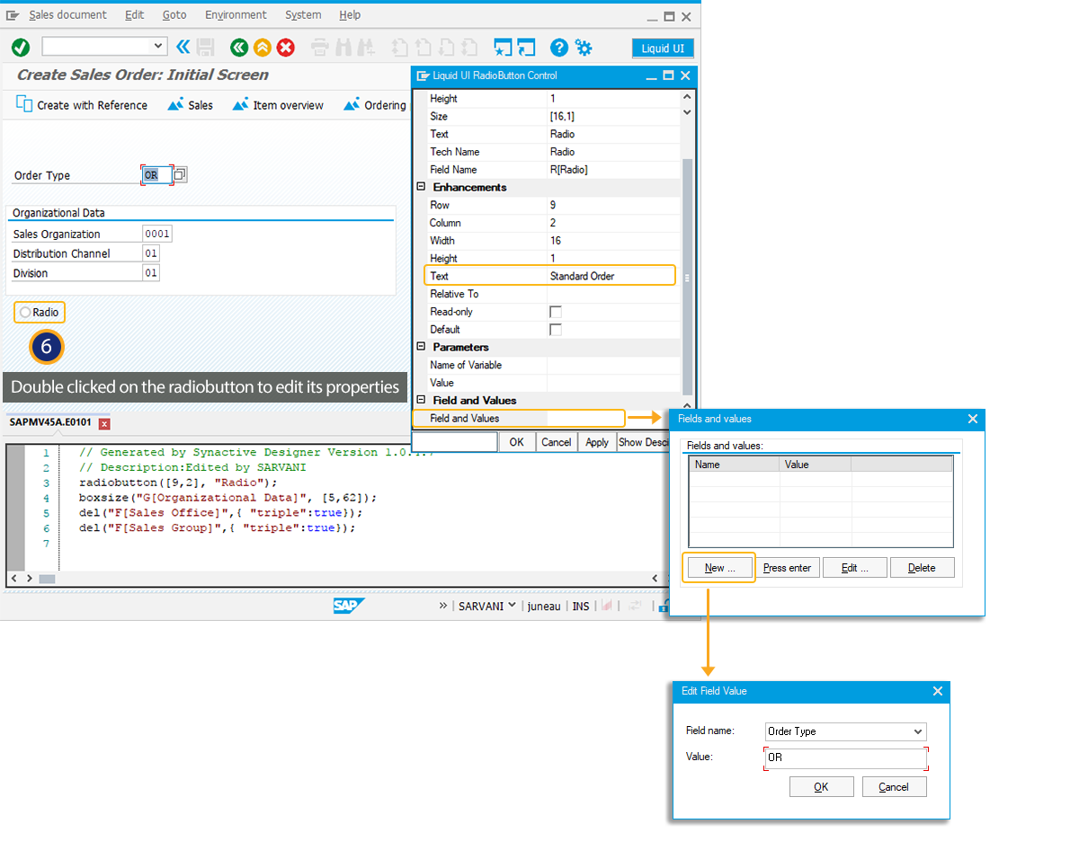The height and width of the screenshot is (868, 1079).
Task: Open search help icon beside Order Type
Action: [181, 174]
